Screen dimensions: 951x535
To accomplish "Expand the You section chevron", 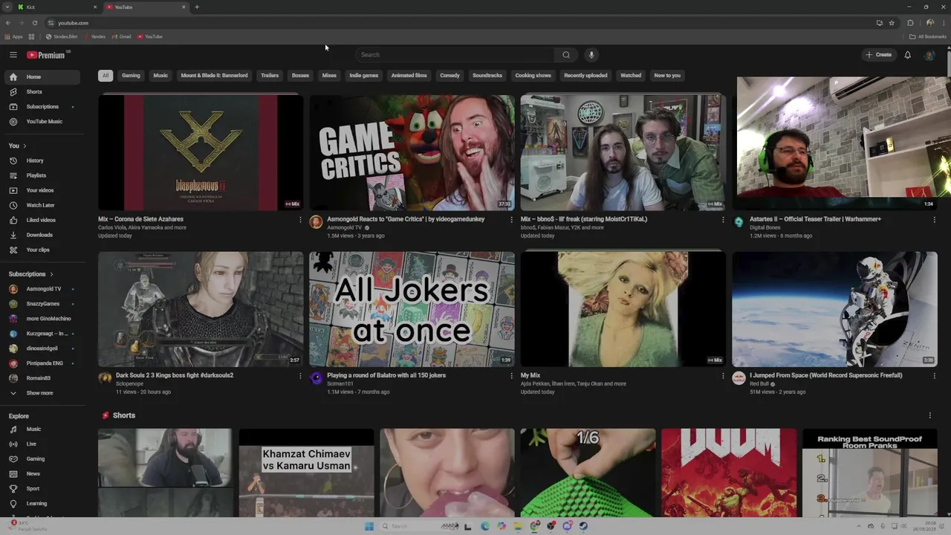I will (x=25, y=146).
